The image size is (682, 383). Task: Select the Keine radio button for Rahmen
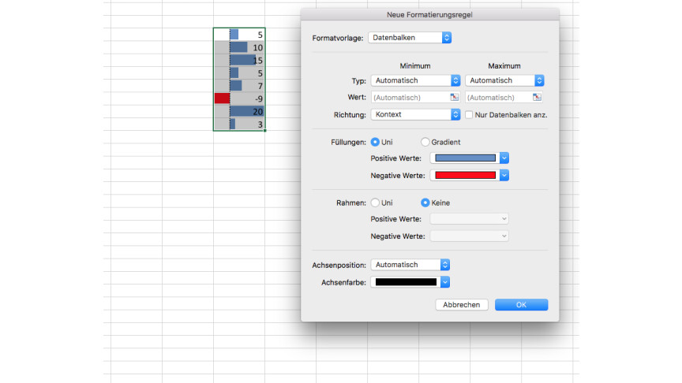tap(425, 203)
